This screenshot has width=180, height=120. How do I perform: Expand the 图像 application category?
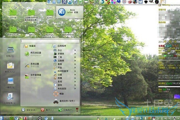64,78
